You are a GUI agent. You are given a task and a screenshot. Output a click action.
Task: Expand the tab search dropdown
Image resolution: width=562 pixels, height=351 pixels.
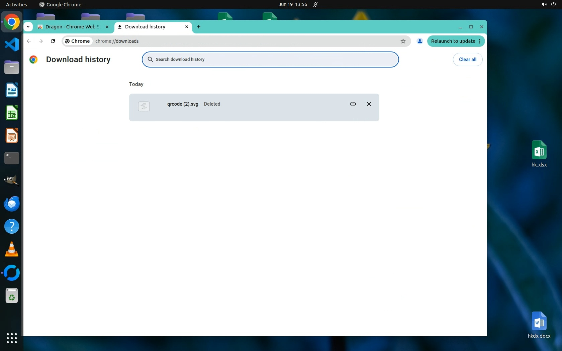[x=28, y=27]
